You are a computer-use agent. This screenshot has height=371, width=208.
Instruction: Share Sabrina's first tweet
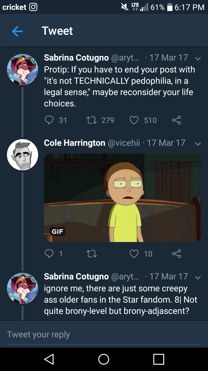point(177,120)
